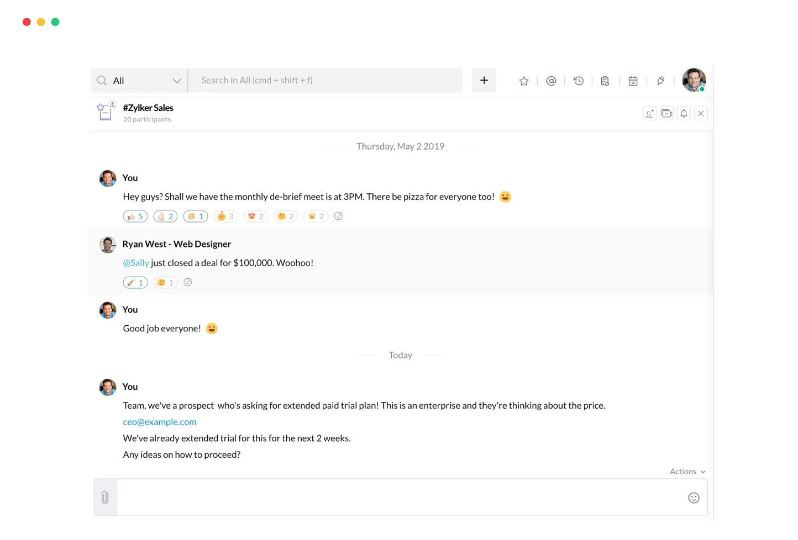Open history using clock-arrow icon
The image size is (798, 540).
coord(579,81)
